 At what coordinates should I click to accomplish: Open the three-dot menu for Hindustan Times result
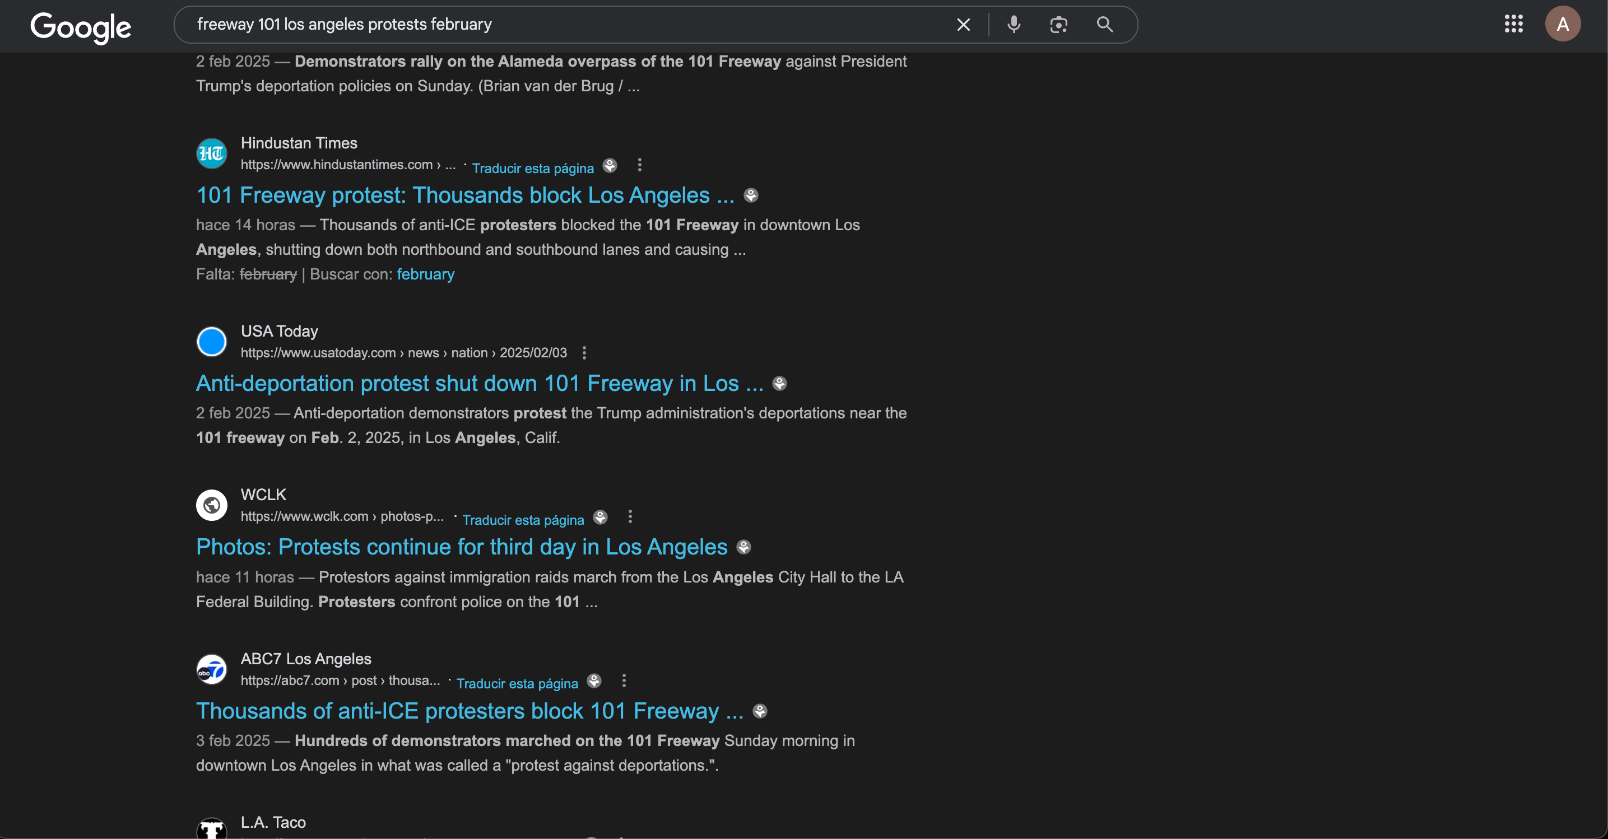(x=639, y=165)
